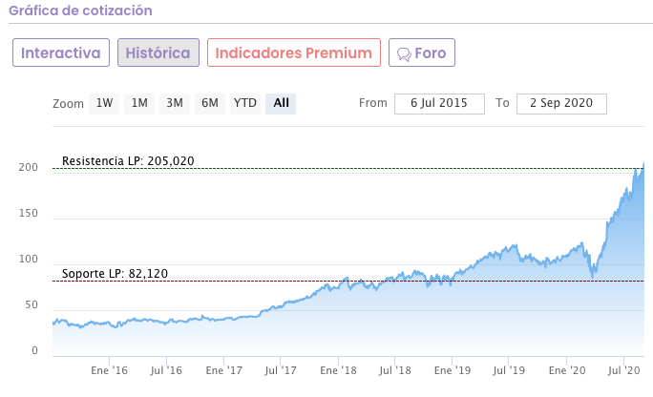The width and height of the screenshot is (653, 397).
Task: Choose the 6M zoom period
Action: tap(209, 103)
